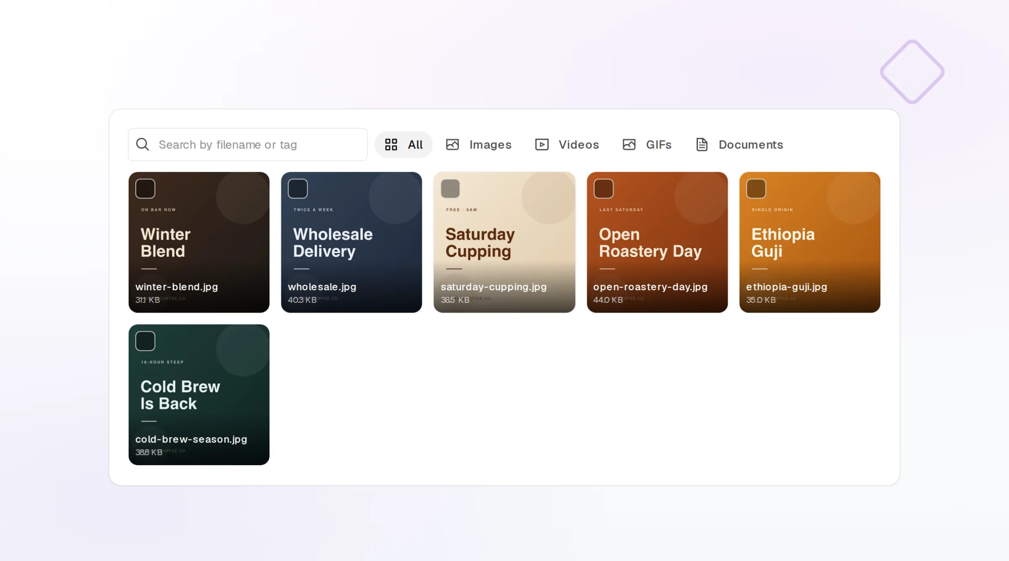Open the Saturday Cupping thumbnail
This screenshot has height=561, width=1009.
click(x=504, y=242)
